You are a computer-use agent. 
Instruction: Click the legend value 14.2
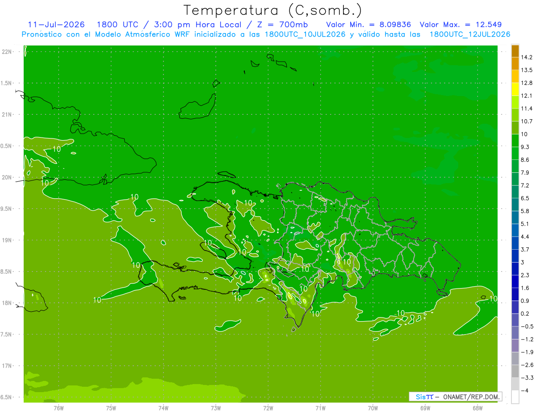click(x=527, y=57)
